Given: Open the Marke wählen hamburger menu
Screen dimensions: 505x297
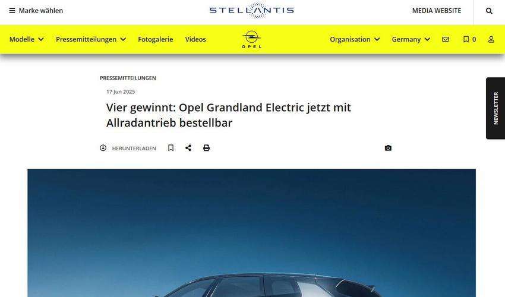Looking at the screenshot, I should coord(36,11).
